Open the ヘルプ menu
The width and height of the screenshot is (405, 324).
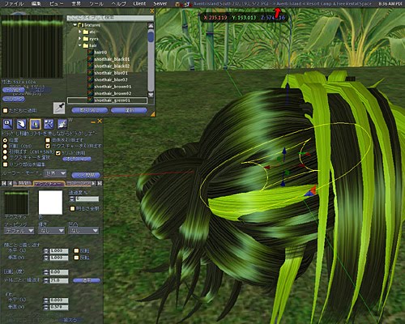click(x=118, y=3)
